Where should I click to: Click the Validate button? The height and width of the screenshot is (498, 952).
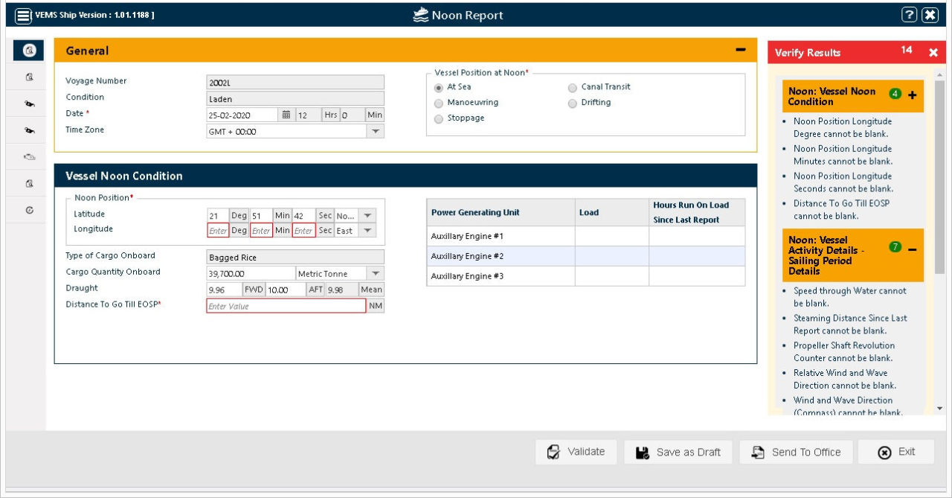tap(576, 451)
